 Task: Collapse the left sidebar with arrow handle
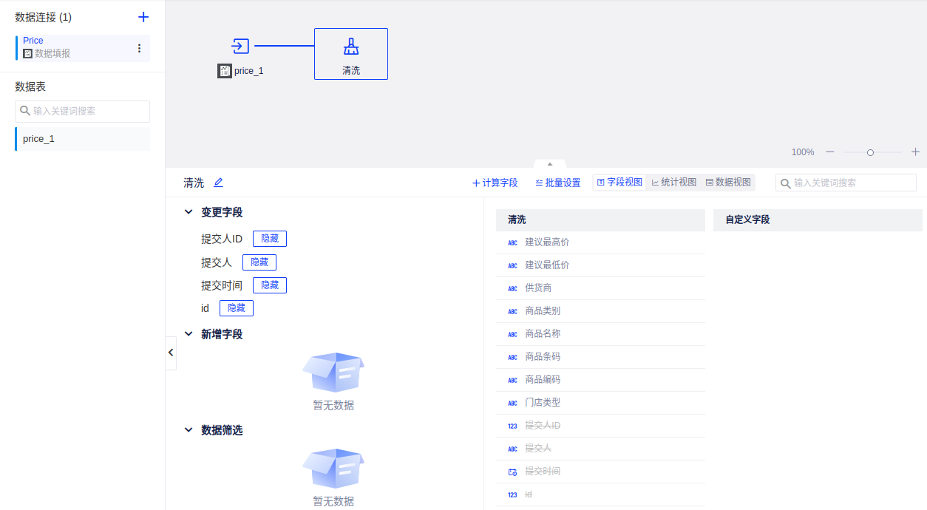[x=171, y=353]
